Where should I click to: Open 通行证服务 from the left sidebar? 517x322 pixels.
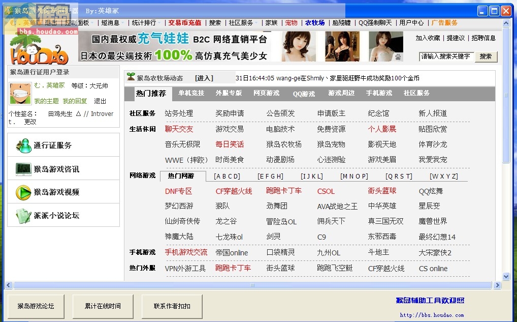63,145
